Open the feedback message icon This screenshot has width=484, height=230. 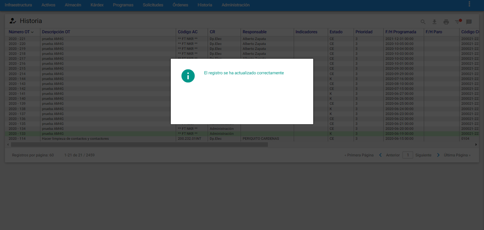click(x=469, y=22)
